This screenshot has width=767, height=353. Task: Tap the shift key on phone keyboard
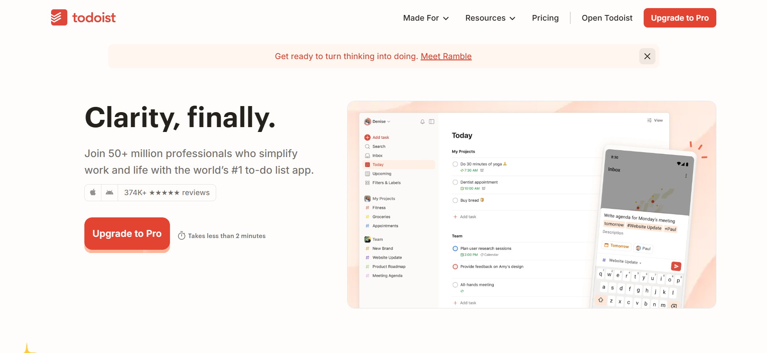[x=601, y=300]
